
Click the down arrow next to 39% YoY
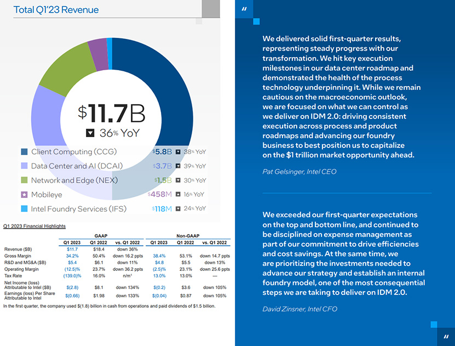pyautogui.click(x=178, y=166)
